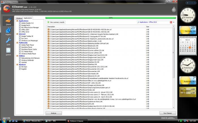
Task: Toggle Office 2007 checkbox
Action: [x=20, y=29]
